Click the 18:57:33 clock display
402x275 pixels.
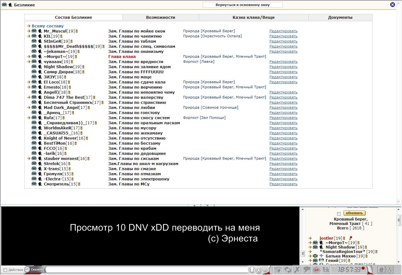click(x=349, y=270)
